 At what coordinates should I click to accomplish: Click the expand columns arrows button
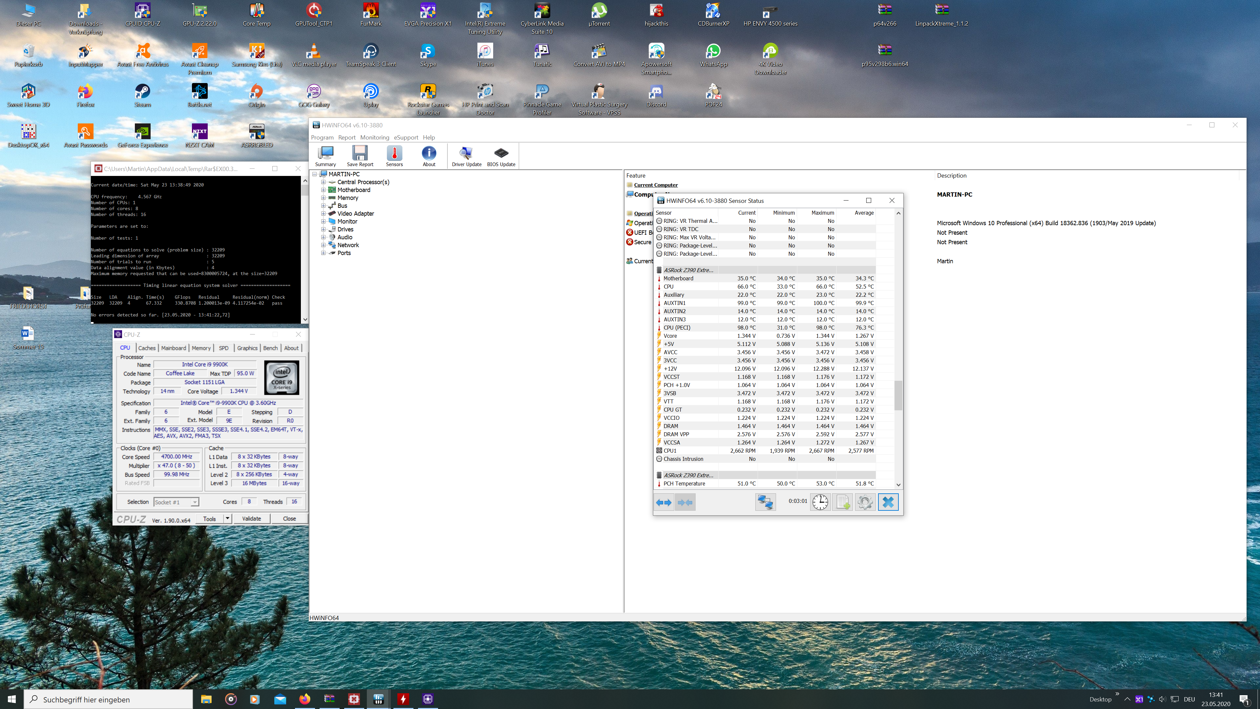(664, 502)
